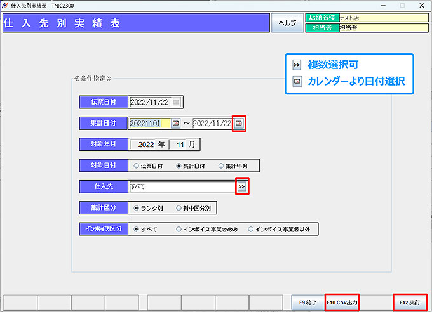Click the 仕入先別実績表 header title

pyautogui.click(x=62, y=23)
